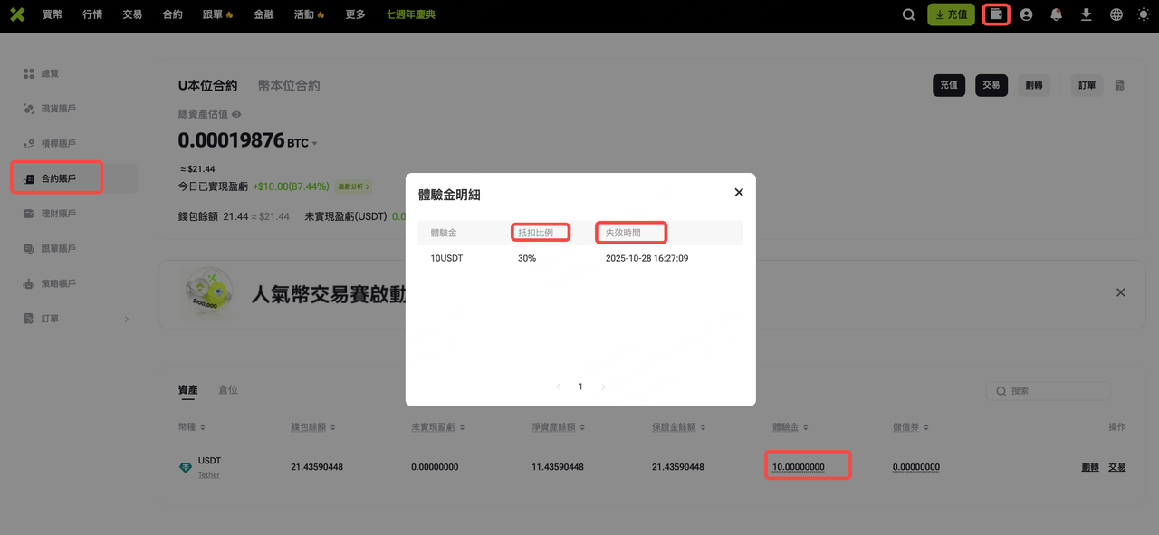Switch to U本位合約 tab
The width and height of the screenshot is (1159, 535).
tap(207, 85)
